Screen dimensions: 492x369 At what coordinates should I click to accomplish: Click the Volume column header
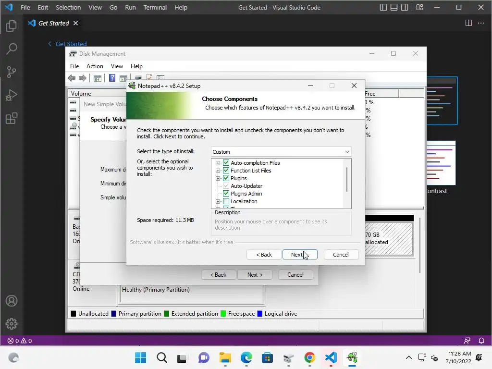click(x=97, y=94)
